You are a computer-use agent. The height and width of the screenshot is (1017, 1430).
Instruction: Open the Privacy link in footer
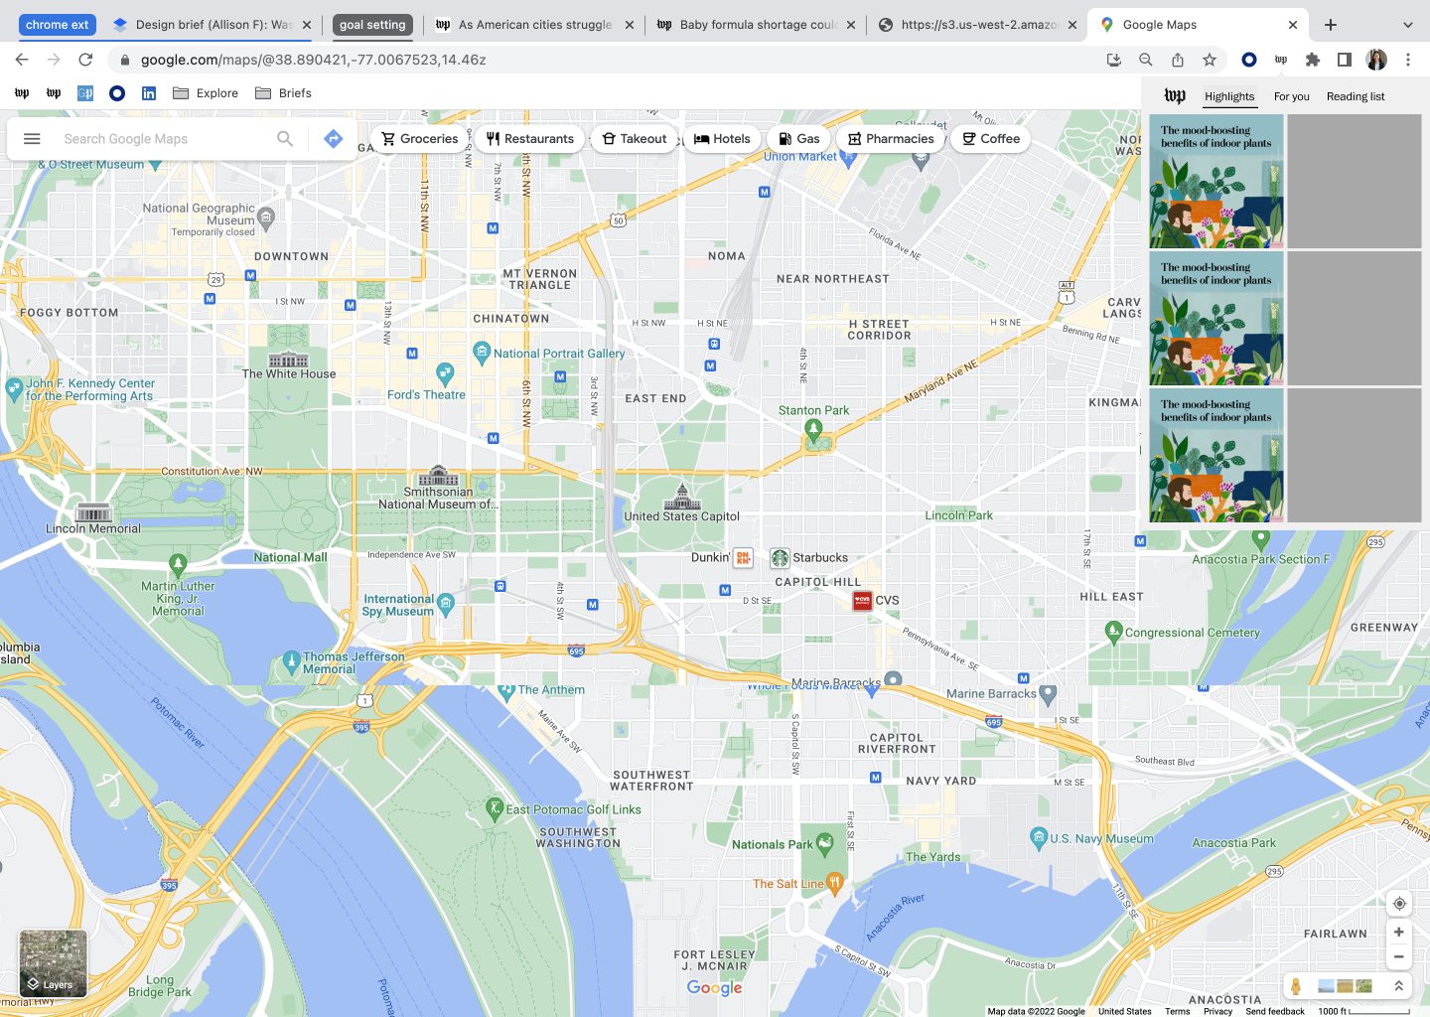click(1217, 1011)
